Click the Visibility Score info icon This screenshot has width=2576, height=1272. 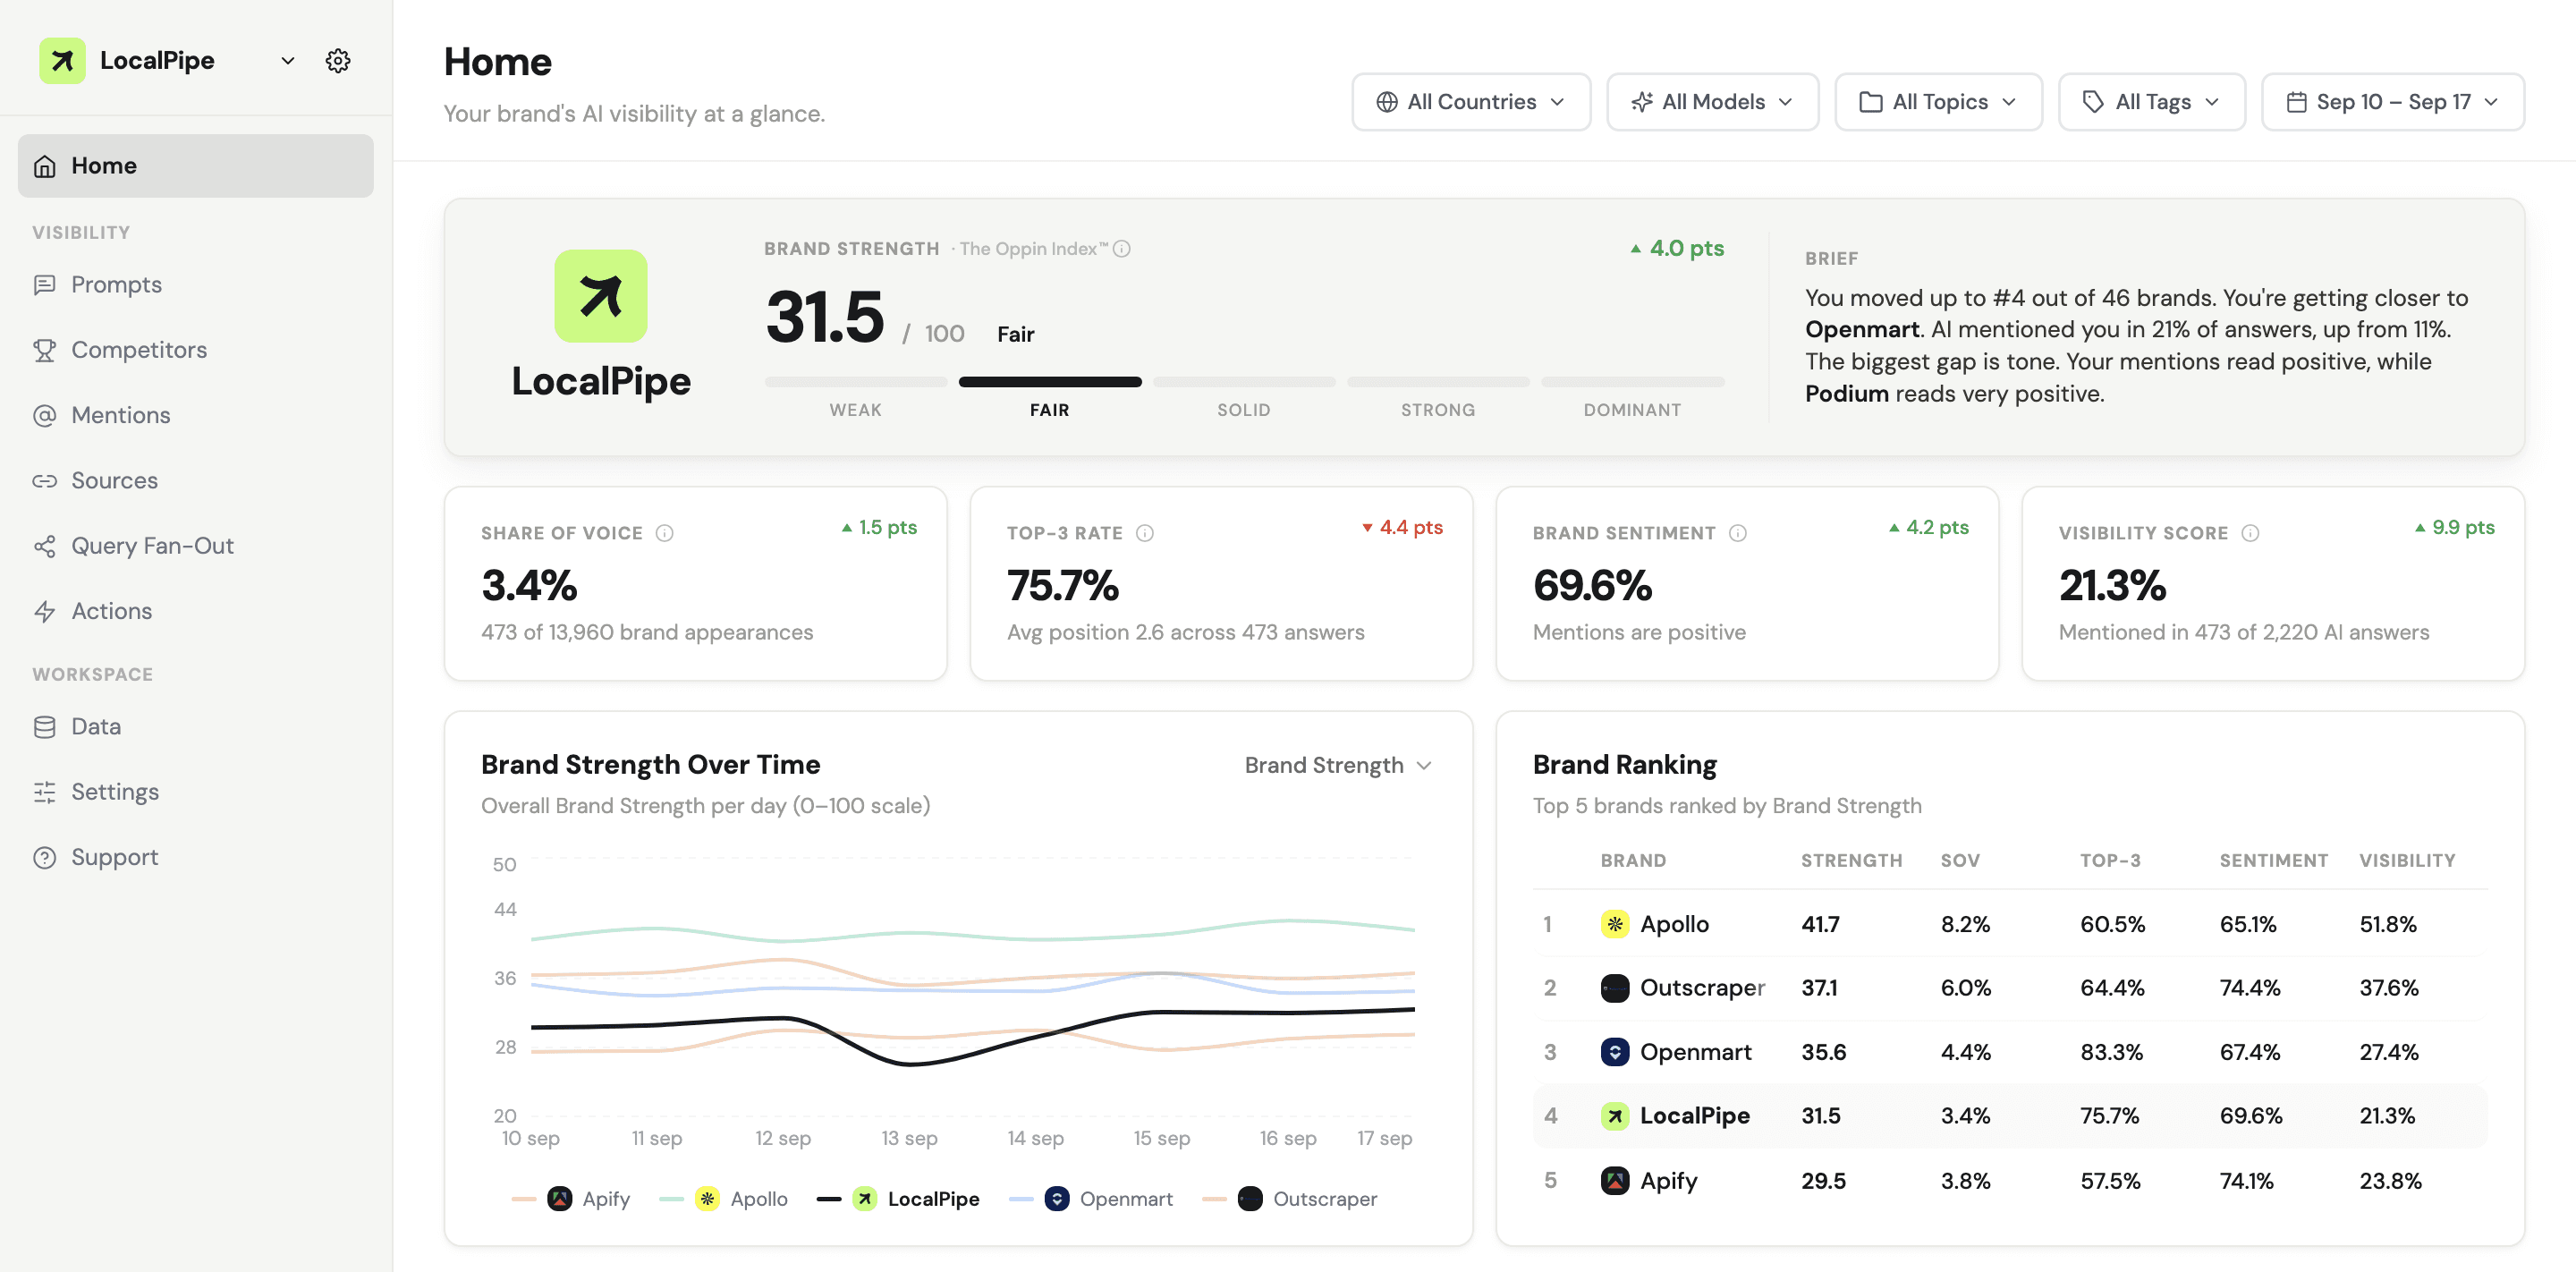click(x=2250, y=533)
